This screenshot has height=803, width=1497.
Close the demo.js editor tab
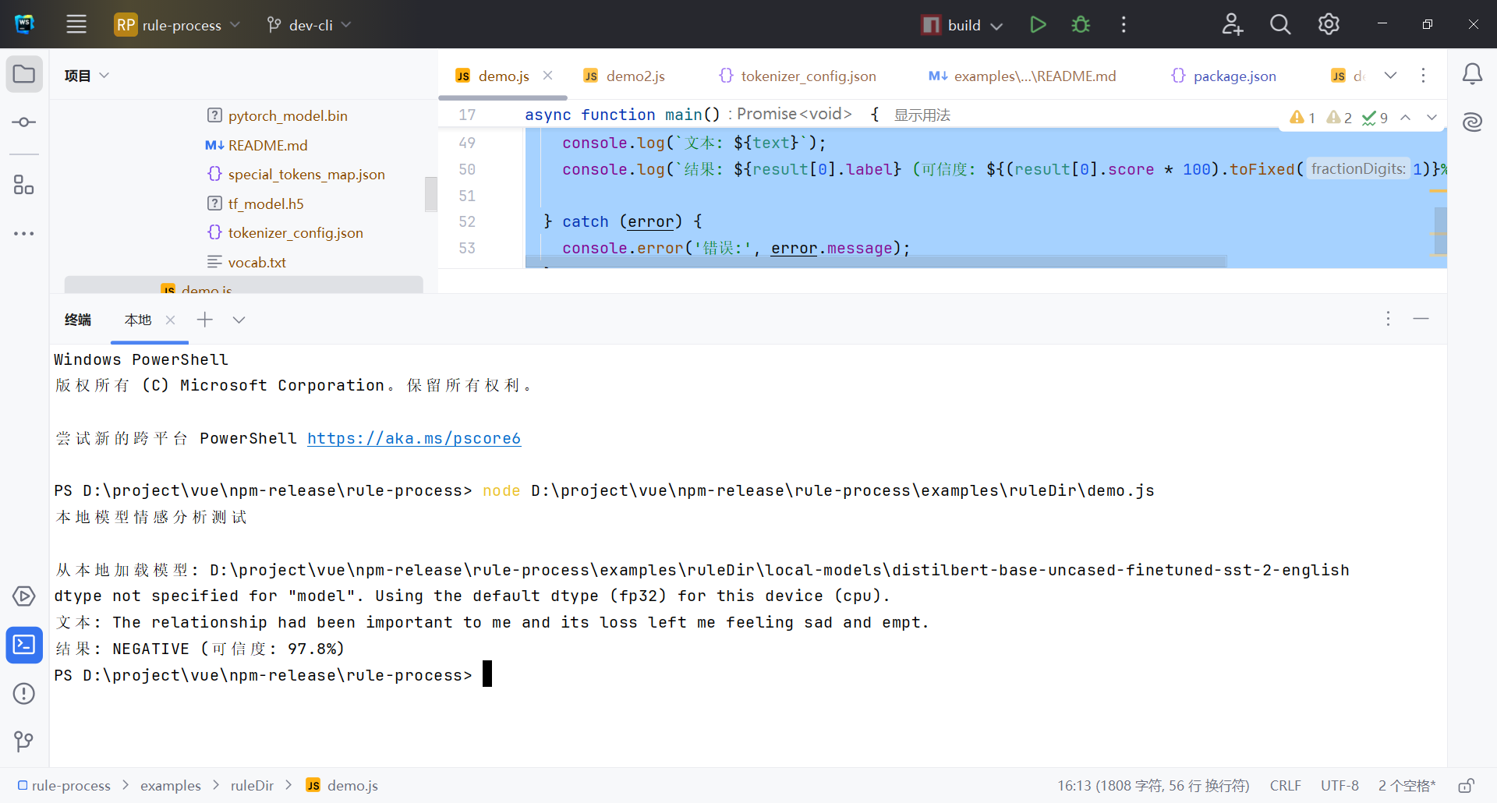548,76
